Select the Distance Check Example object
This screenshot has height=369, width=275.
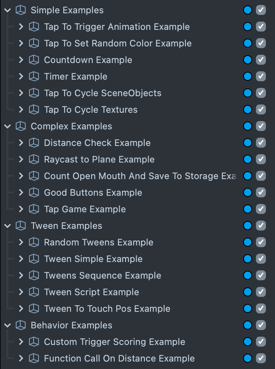(x=97, y=143)
